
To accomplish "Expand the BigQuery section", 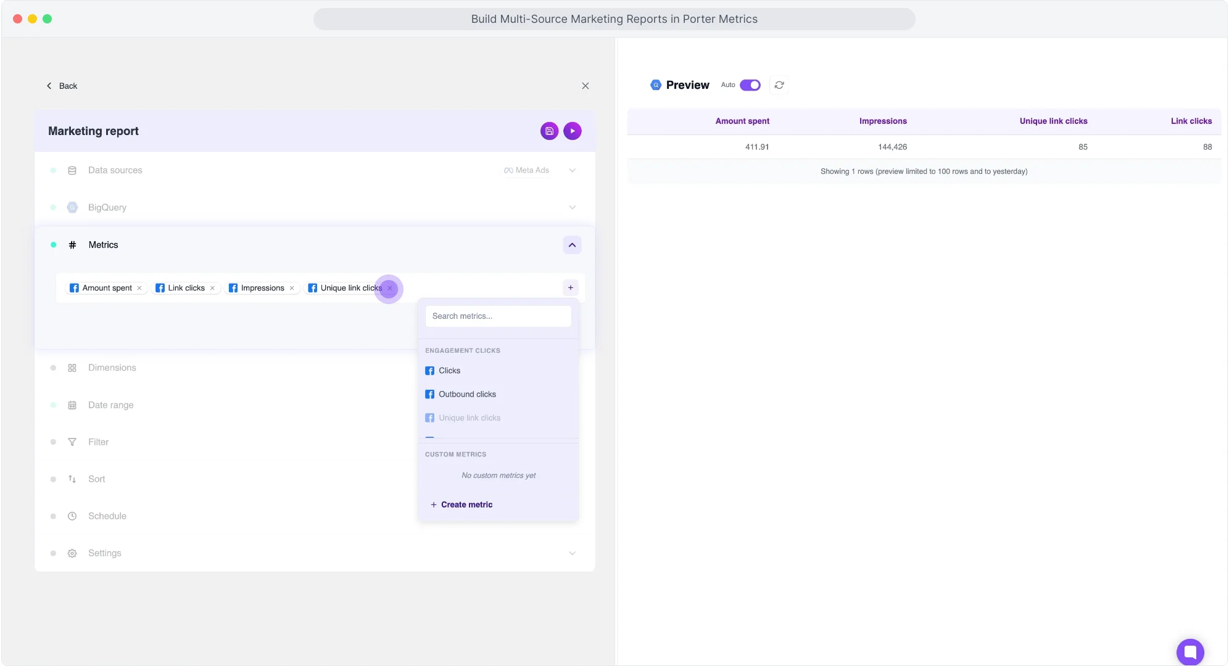I will tap(571, 207).
